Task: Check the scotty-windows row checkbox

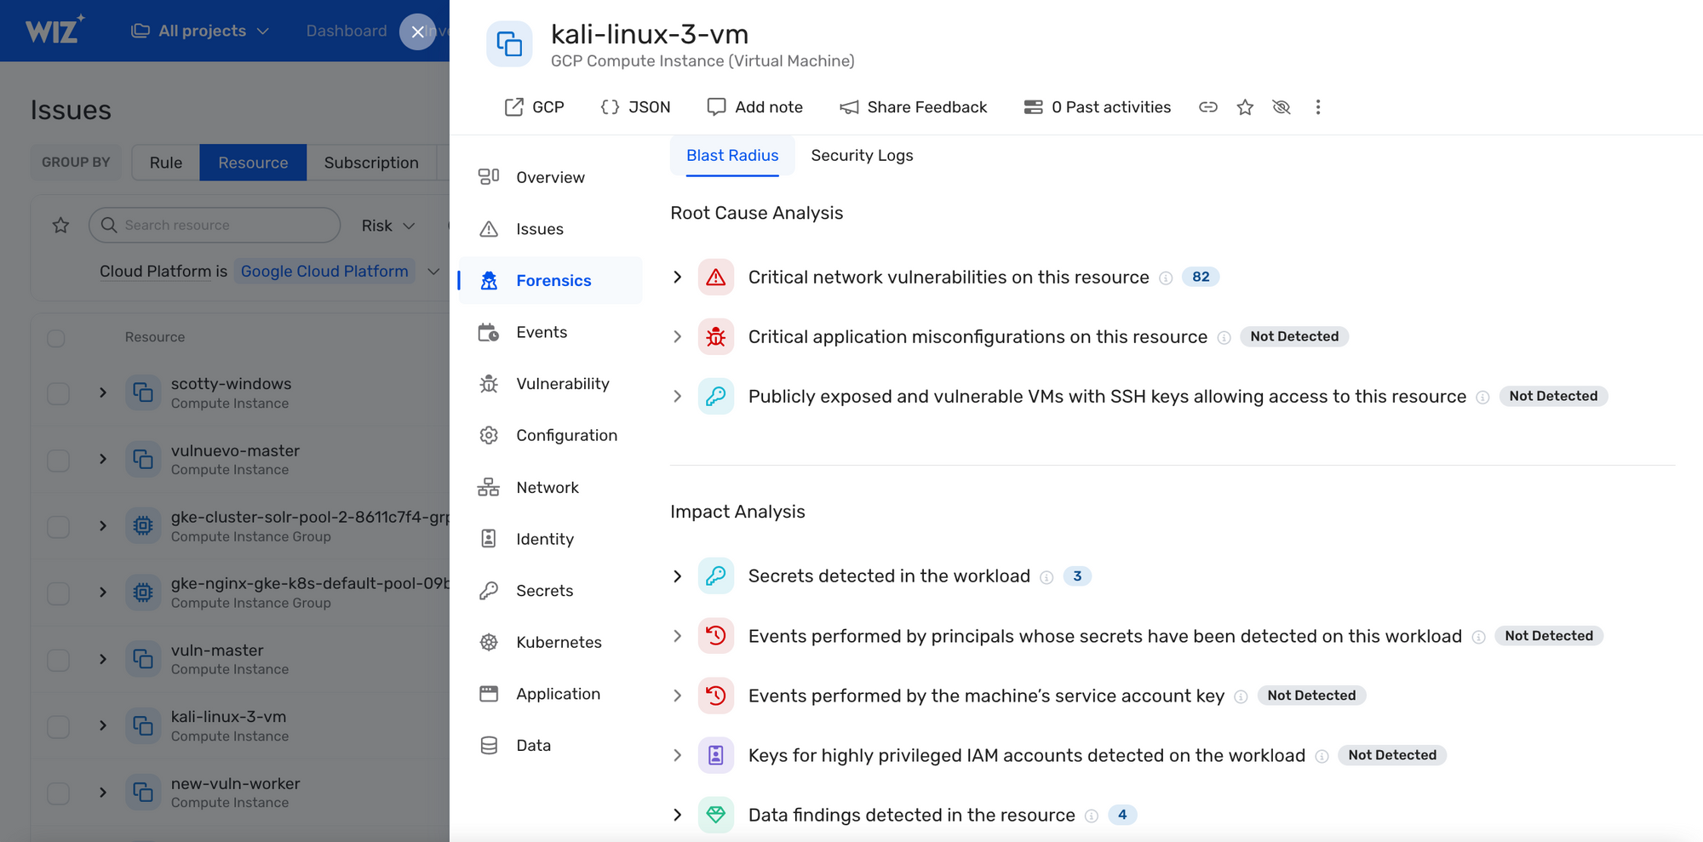Action: pyautogui.click(x=58, y=393)
